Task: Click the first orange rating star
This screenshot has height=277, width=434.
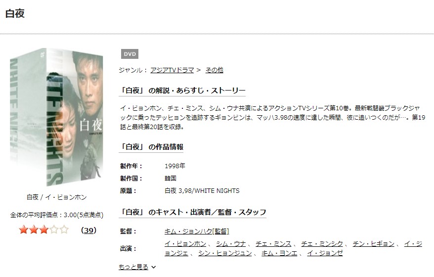Action: 24,230
